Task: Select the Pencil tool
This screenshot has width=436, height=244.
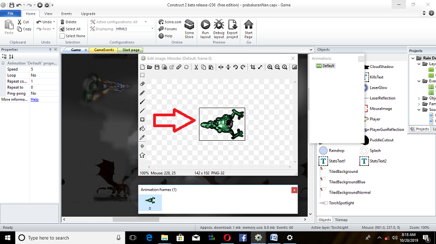Action: (142, 93)
